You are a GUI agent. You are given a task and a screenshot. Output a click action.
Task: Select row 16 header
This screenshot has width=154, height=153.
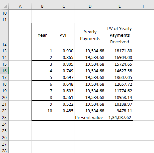coord(4,71)
